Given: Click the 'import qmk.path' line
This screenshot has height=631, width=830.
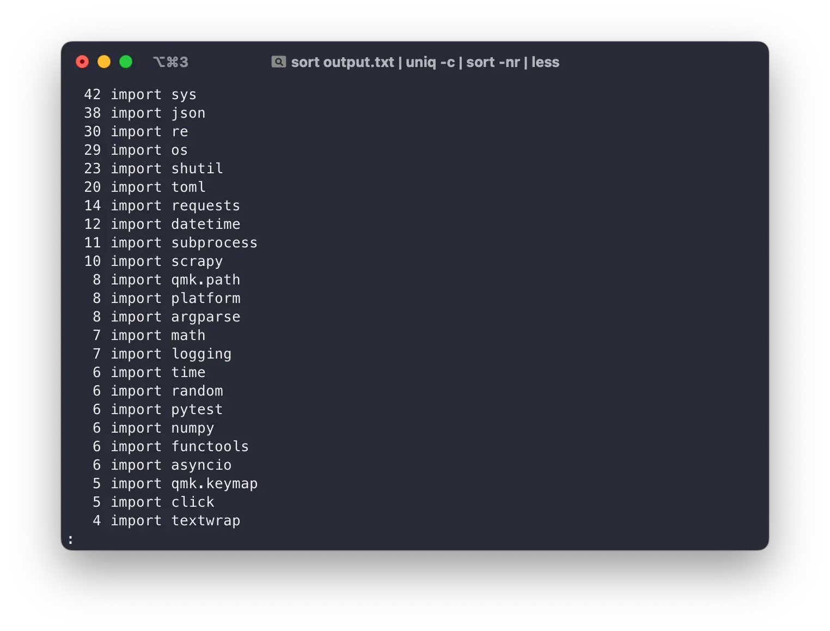Looking at the screenshot, I should click(175, 280).
